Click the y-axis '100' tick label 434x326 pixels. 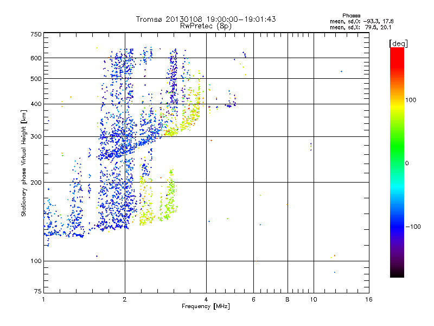[x=36, y=261]
